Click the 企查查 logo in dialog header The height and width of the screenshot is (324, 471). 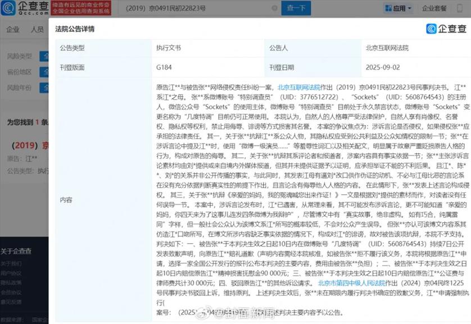(x=447, y=29)
